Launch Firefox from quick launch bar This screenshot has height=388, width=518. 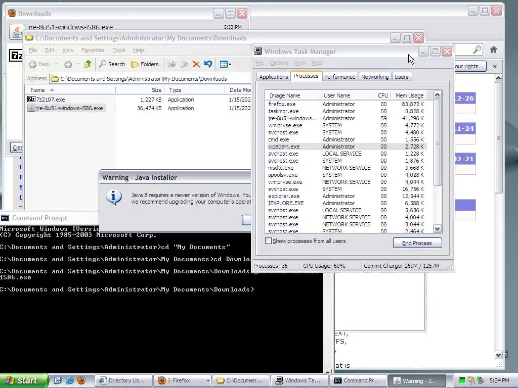[81, 380]
